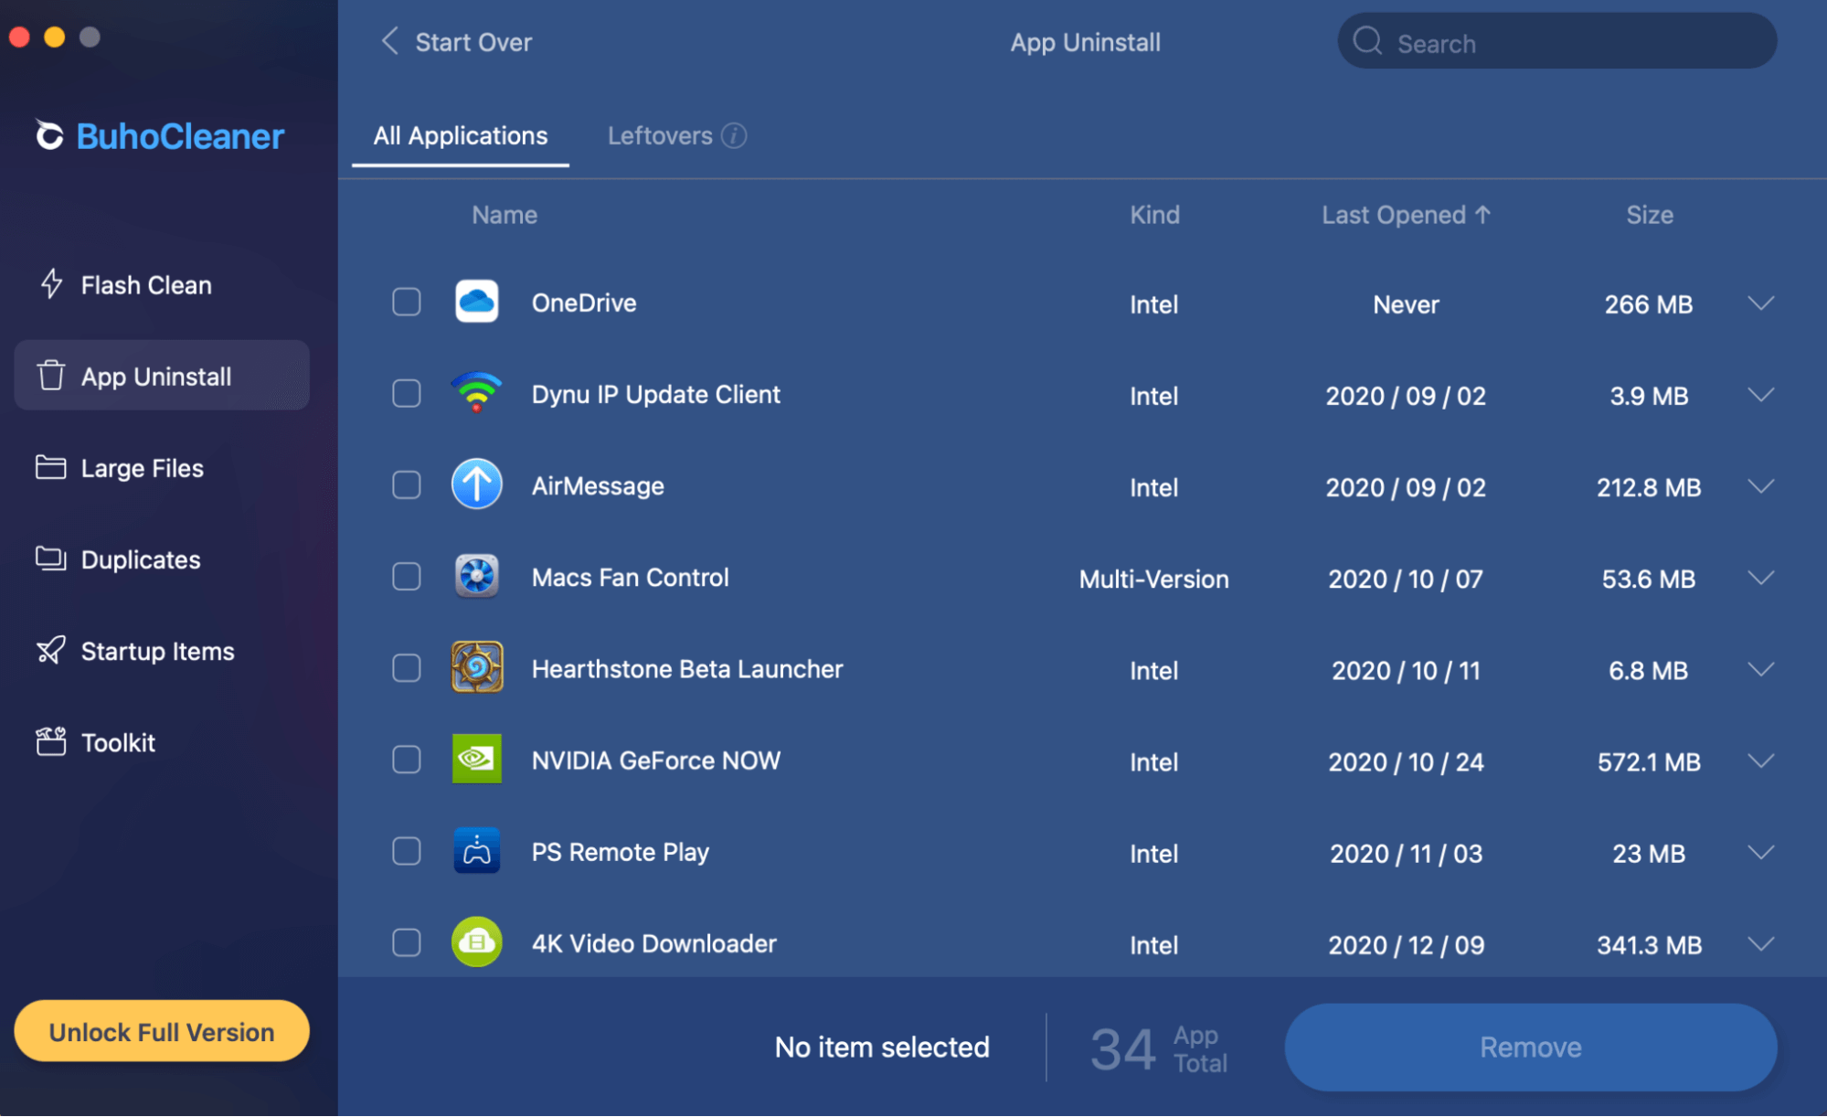This screenshot has height=1117, width=1827.
Task: Click the Remove button
Action: pos(1529,1047)
